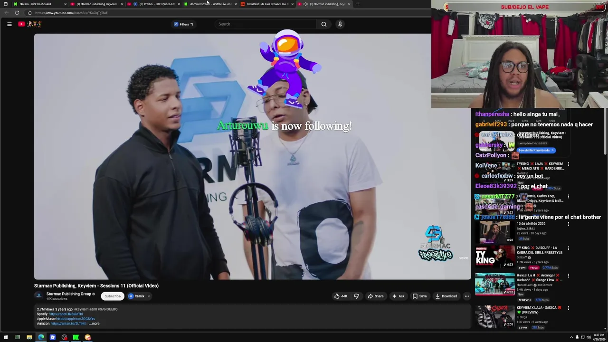Open File Explorer from taskbar
This screenshot has width=608, height=342.
coord(29,338)
